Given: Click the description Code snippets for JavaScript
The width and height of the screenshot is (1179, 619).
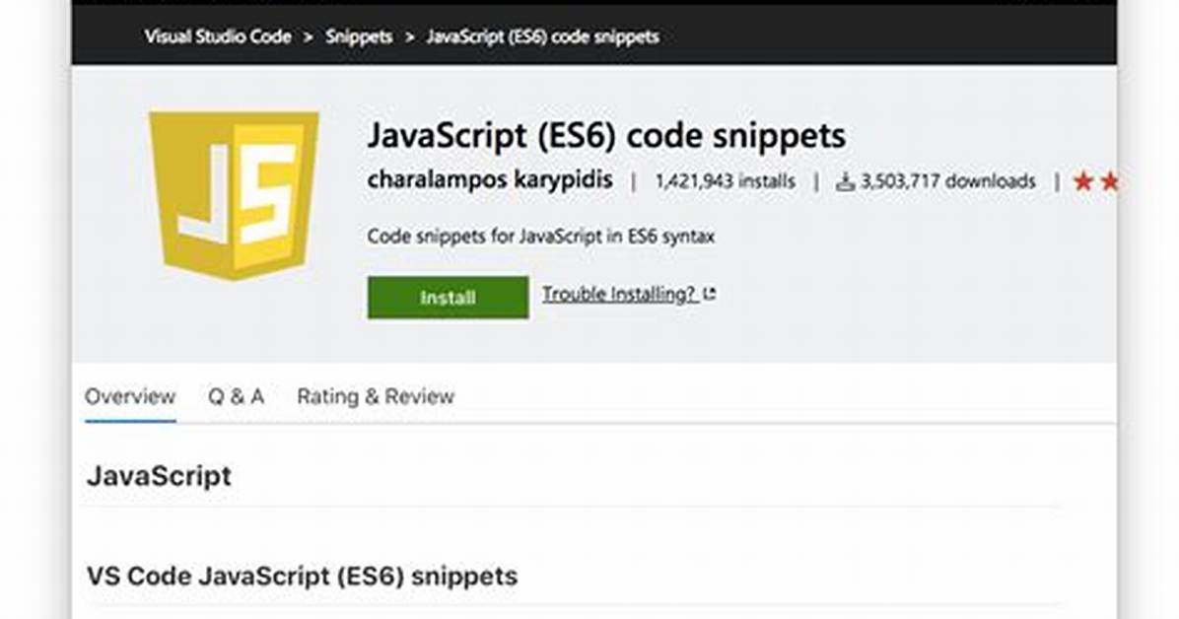Looking at the screenshot, I should click(x=540, y=237).
